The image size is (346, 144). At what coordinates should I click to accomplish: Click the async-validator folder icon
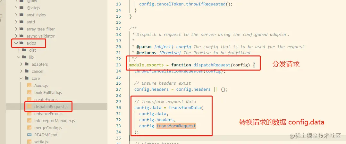pos(21,36)
